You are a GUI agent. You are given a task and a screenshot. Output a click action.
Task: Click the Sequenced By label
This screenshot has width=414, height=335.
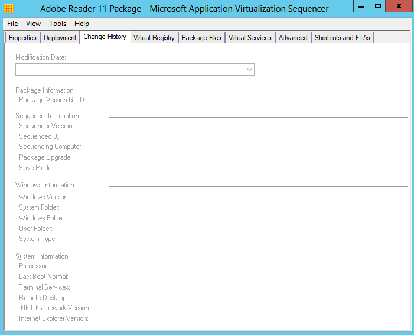pyautogui.click(x=40, y=136)
